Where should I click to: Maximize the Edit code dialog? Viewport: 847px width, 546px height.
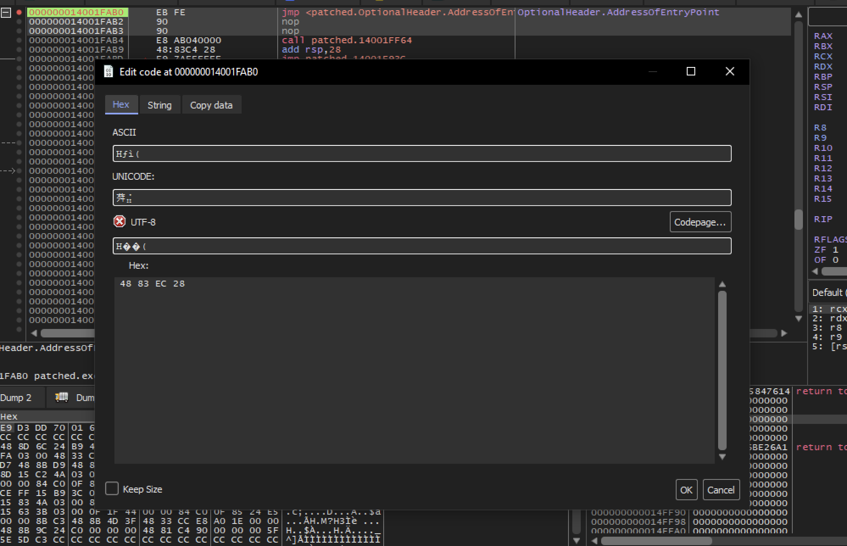(691, 71)
